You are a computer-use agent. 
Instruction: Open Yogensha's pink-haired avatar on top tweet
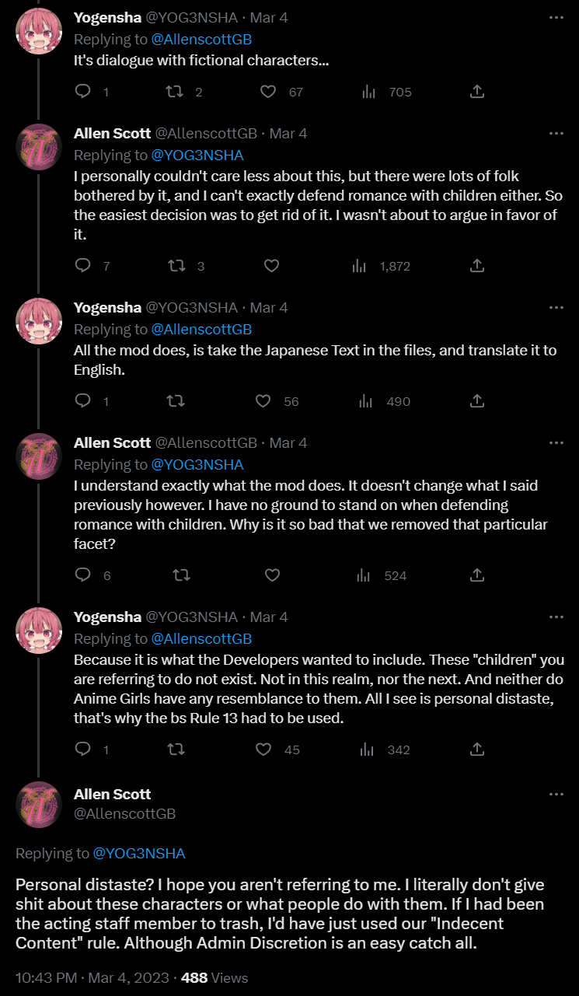[38, 32]
